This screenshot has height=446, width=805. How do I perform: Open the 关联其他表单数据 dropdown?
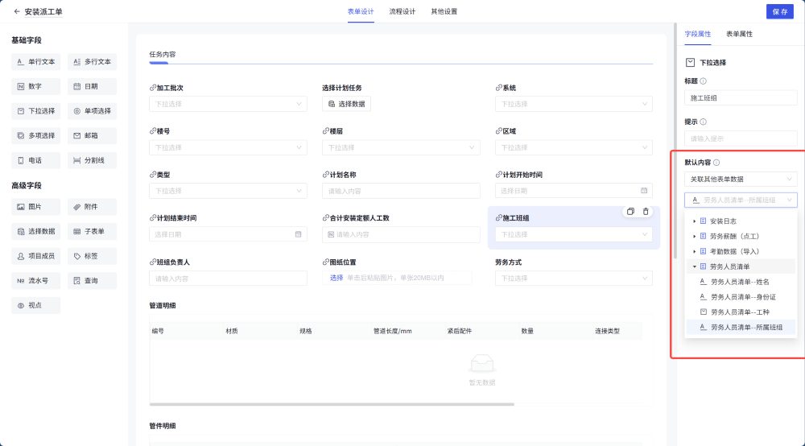click(741, 179)
